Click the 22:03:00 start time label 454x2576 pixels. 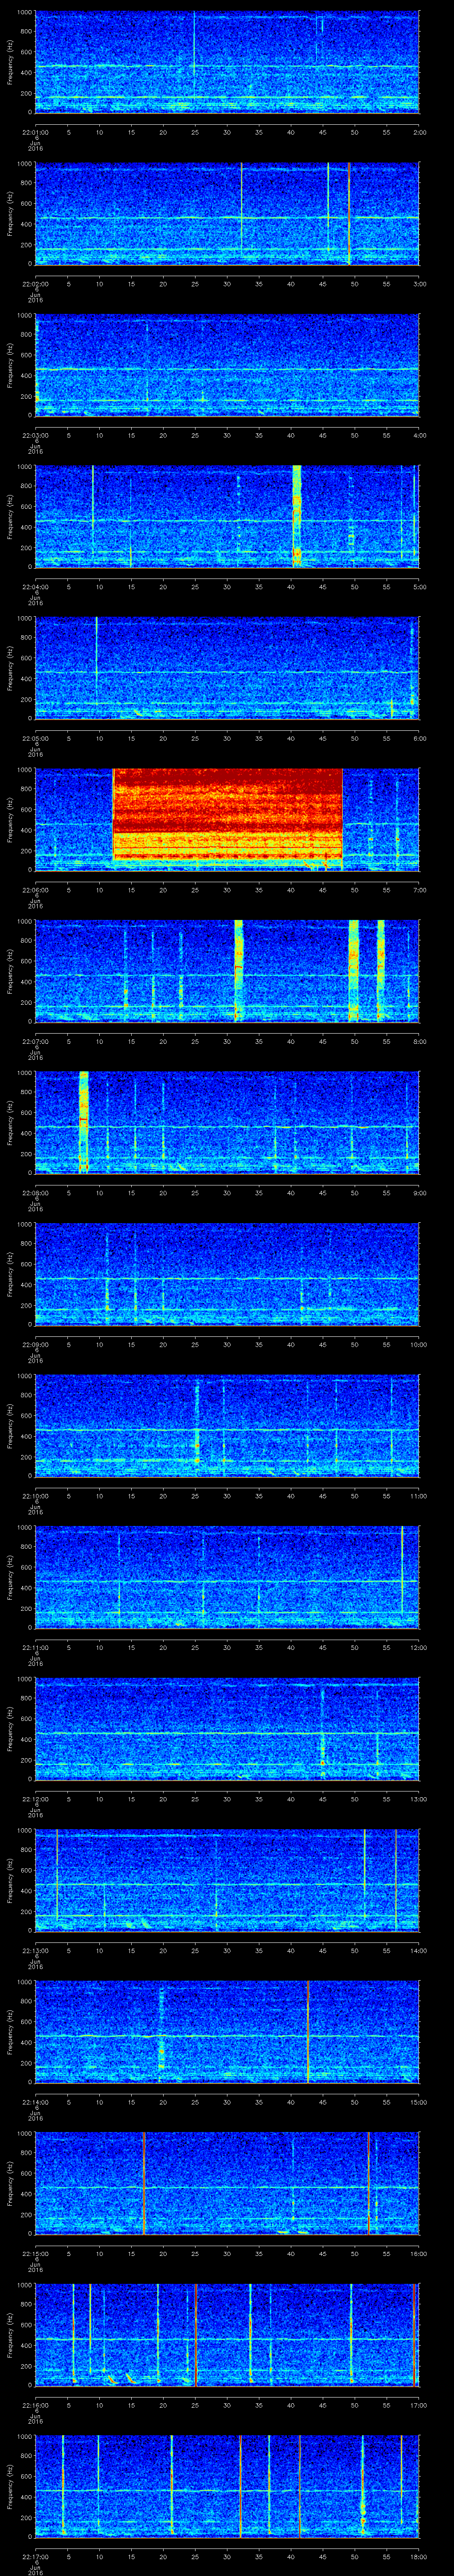point(35,434)
